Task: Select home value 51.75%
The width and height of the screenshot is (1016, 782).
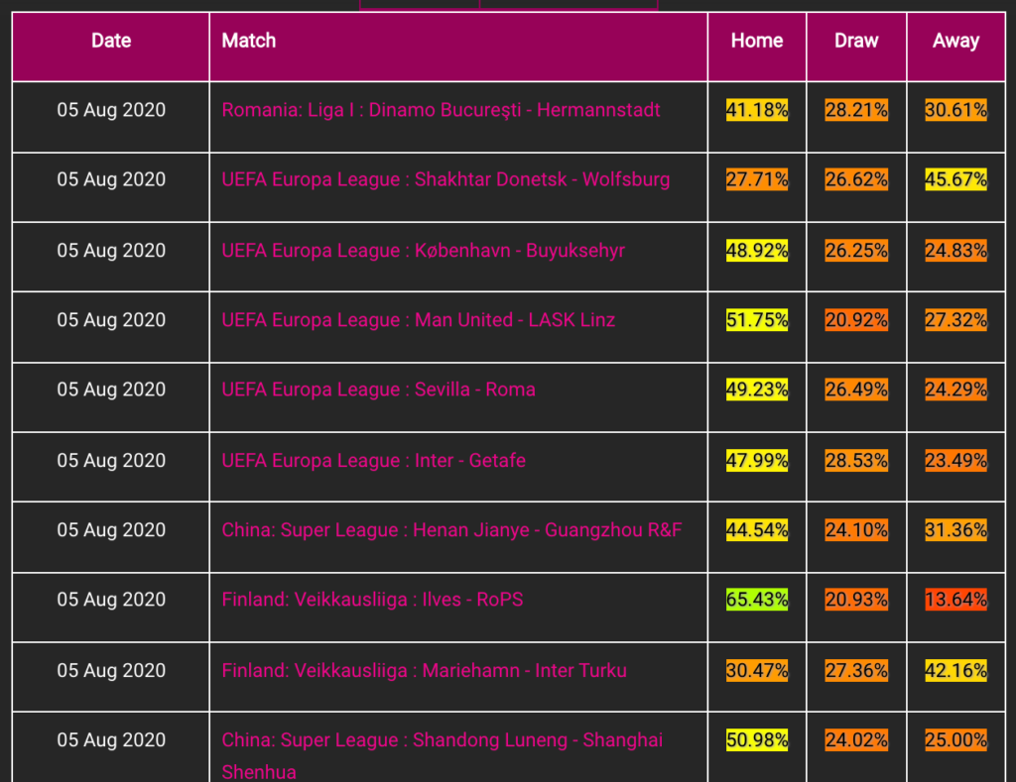Action: tap(757, 320)
